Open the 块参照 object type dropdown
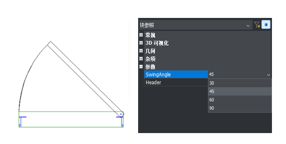The image size is (286, 144). tap(195, 25)
